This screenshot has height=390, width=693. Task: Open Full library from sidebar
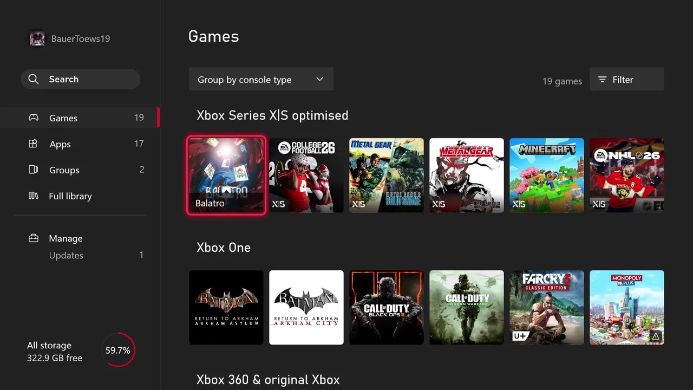[79, 196]
